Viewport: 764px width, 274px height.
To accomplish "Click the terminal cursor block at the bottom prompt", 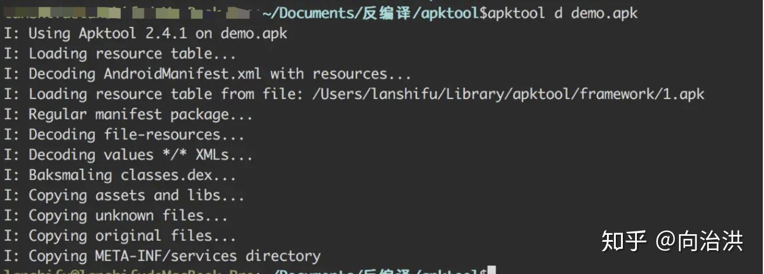I will tap(492, 271).
